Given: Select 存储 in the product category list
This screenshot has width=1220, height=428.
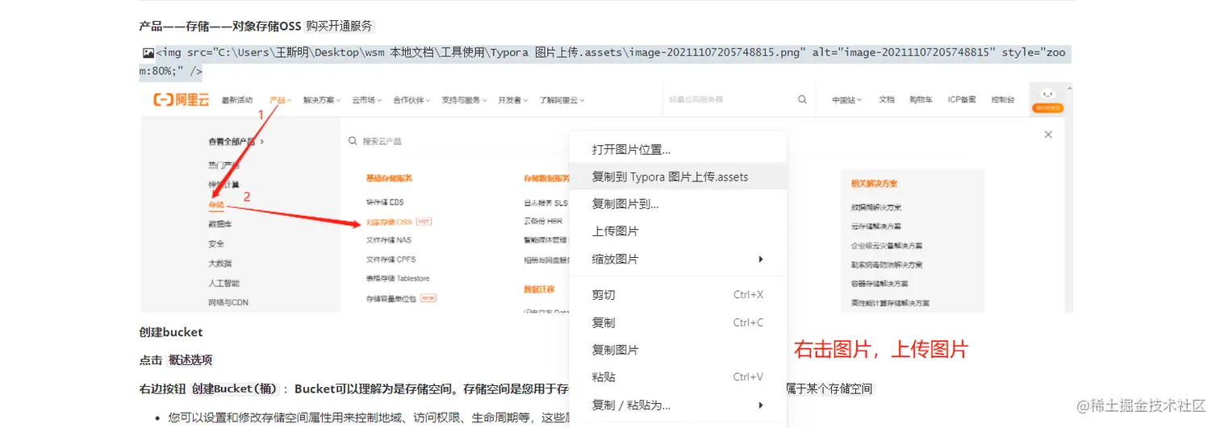Looking at the screenshot, I should click(x=216, y=205).
